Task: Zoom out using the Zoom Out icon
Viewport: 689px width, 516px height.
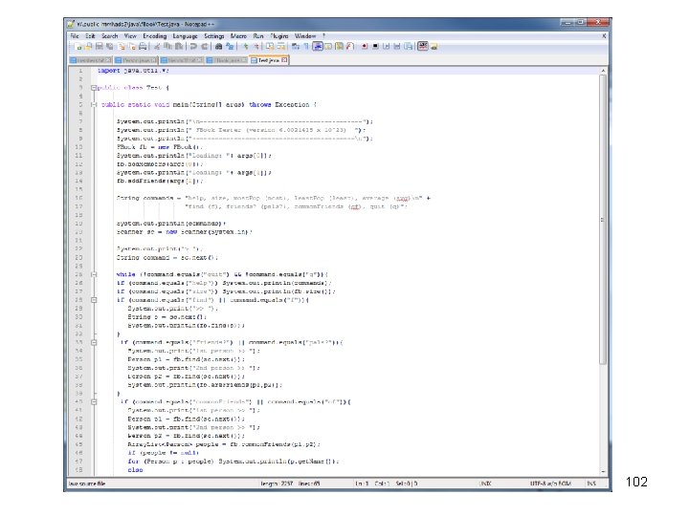Action: tap(256, 46)
